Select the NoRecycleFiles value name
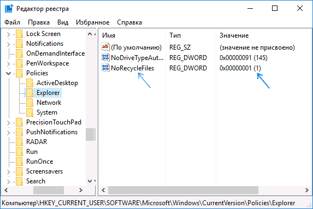 coord(133,68)
